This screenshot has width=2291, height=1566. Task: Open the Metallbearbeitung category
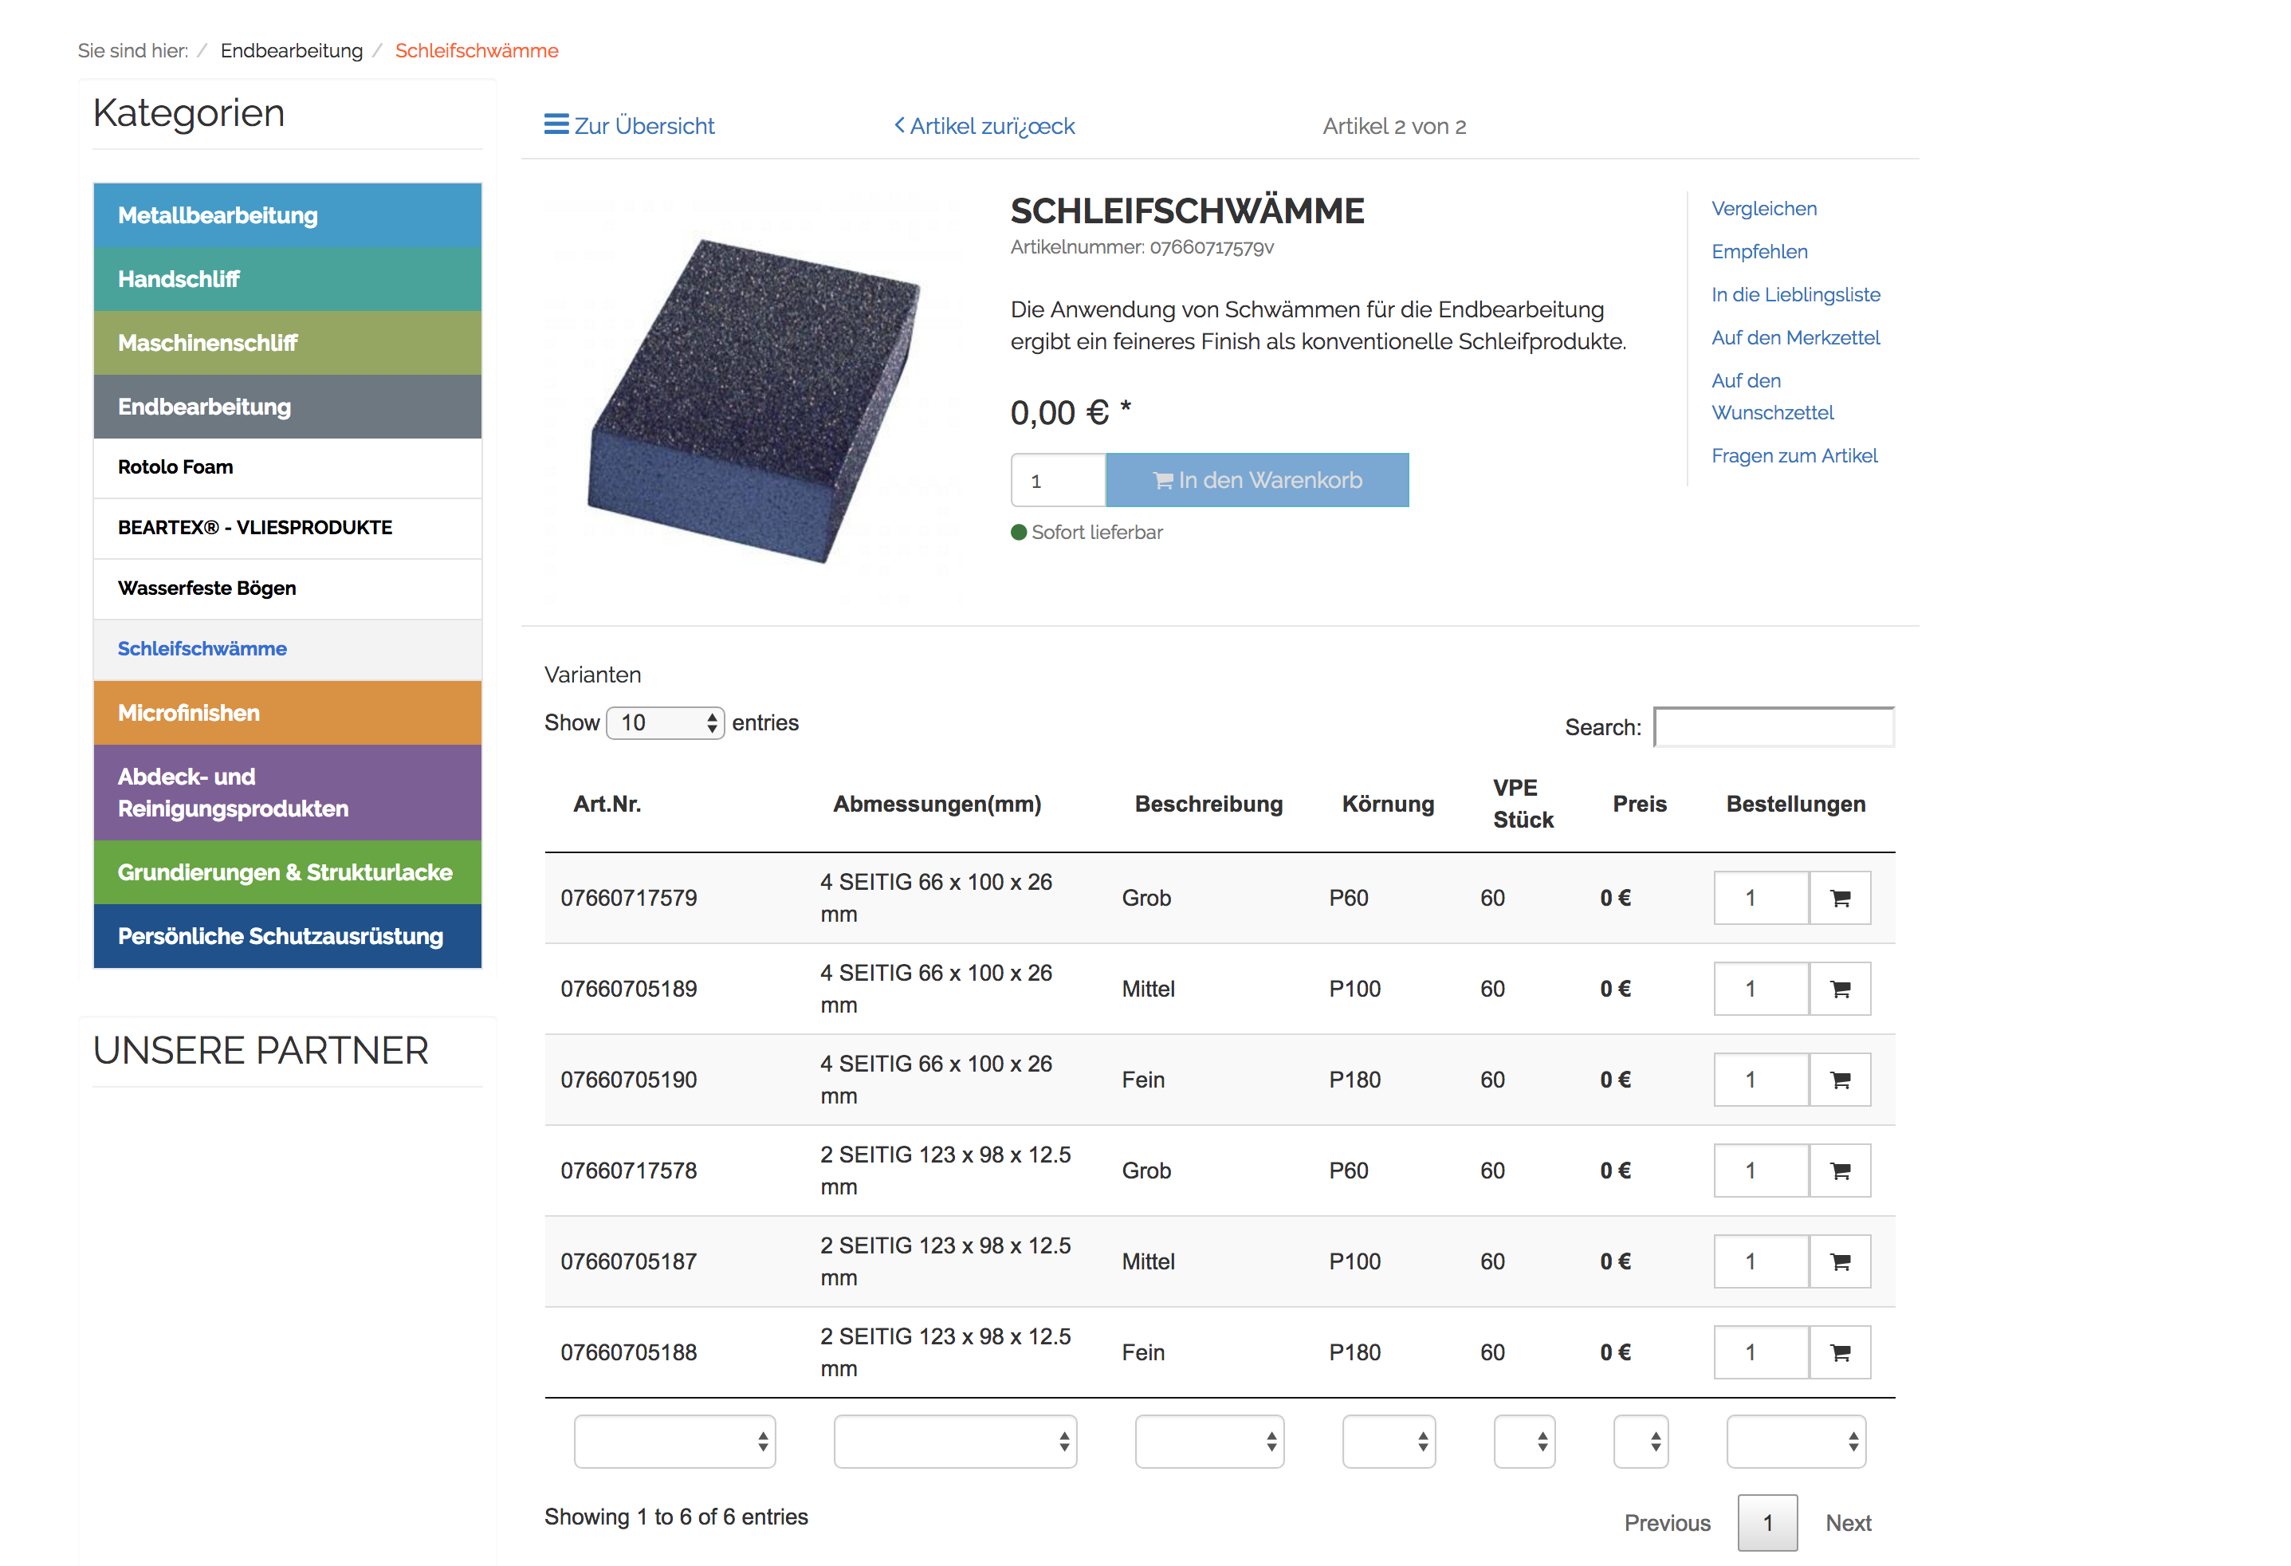click(287, 215)
